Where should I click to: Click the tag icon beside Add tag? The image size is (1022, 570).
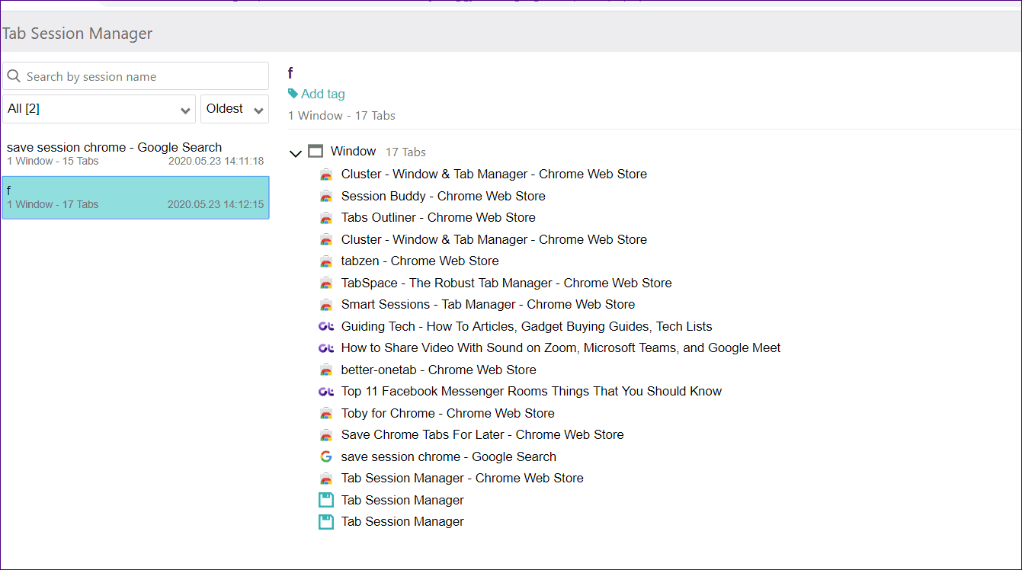[293, 94]
